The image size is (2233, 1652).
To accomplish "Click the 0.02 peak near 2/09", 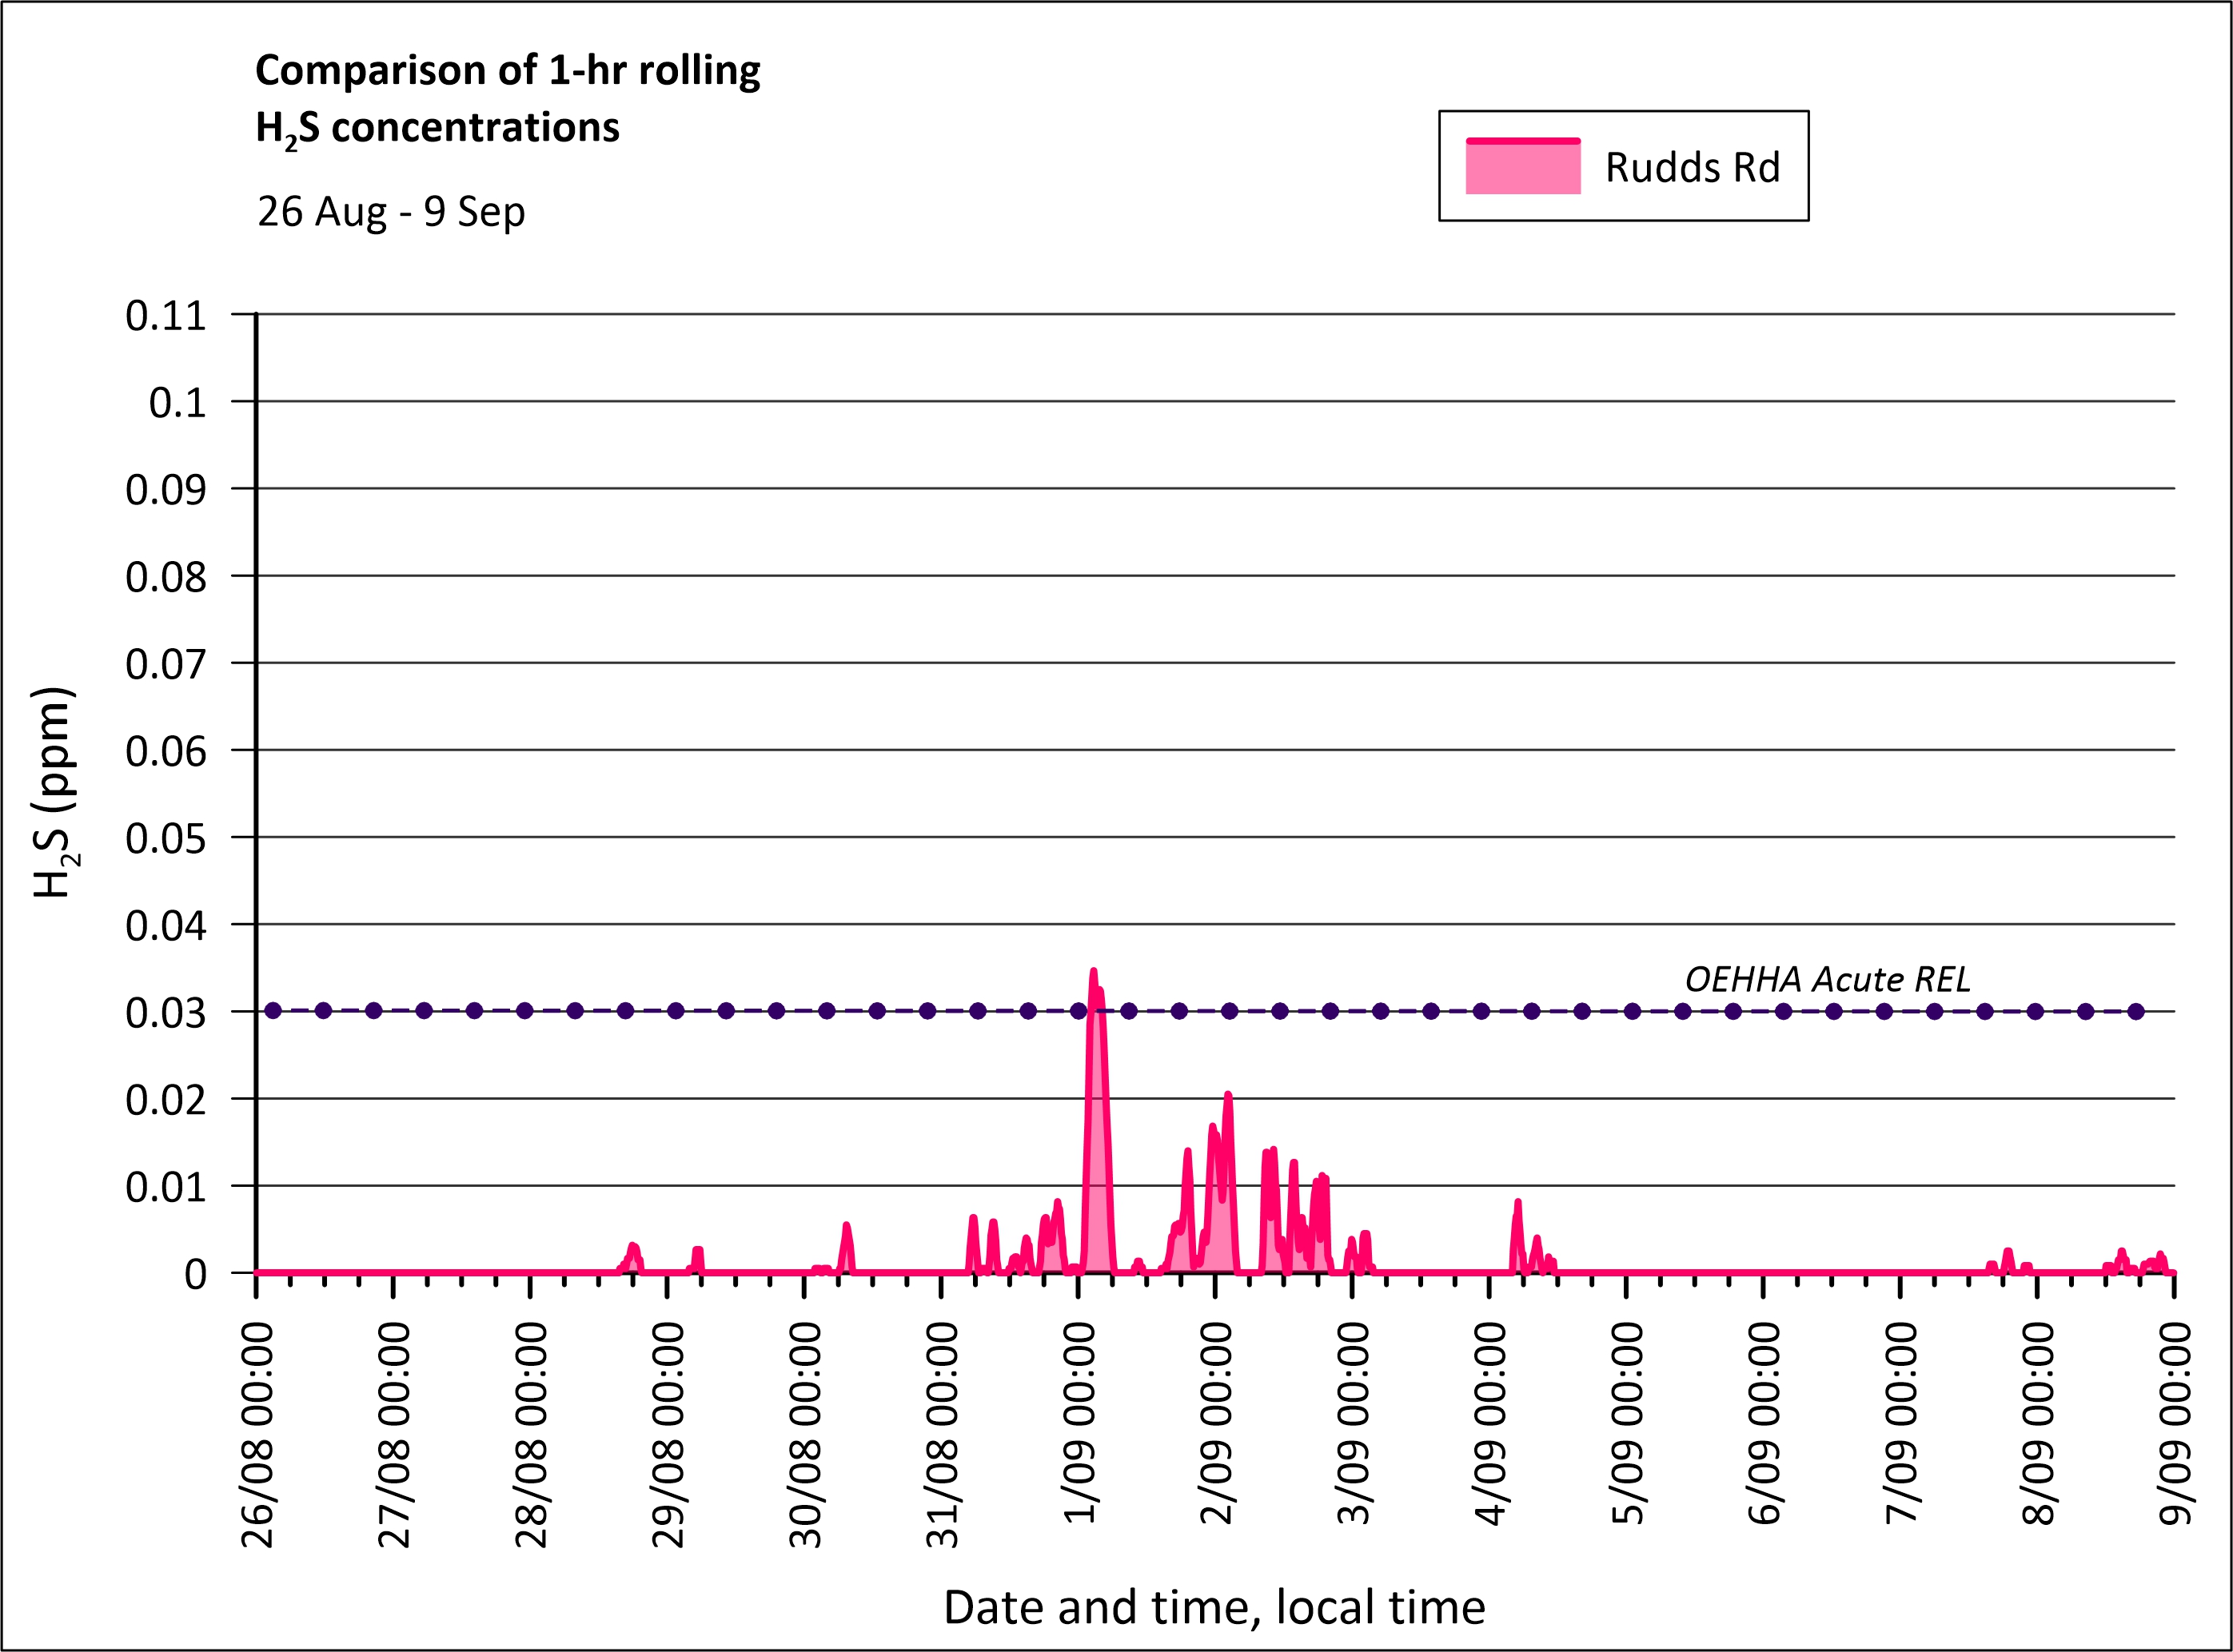I will point(1227,1096).
